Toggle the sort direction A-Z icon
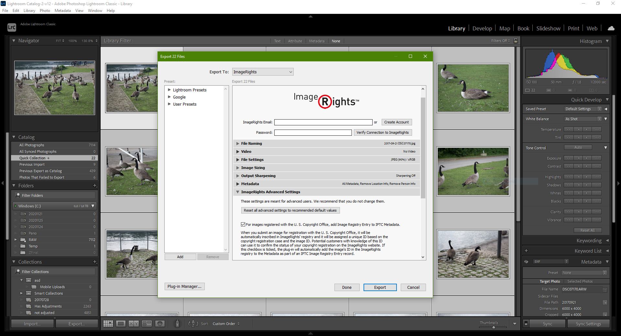The width and height of the screenshot is (621, 336). [x=193, y=323]
